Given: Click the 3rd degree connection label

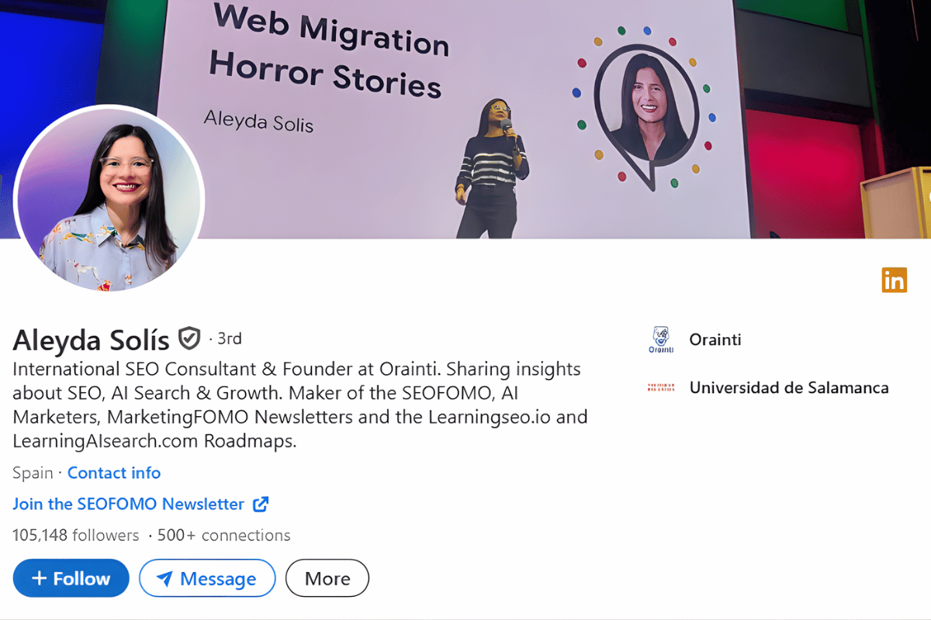Looking at the screenshot, I should click(229, 339).
